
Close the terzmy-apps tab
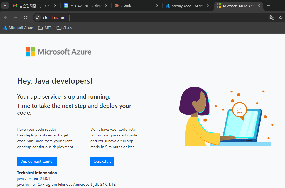coord(208,6)
